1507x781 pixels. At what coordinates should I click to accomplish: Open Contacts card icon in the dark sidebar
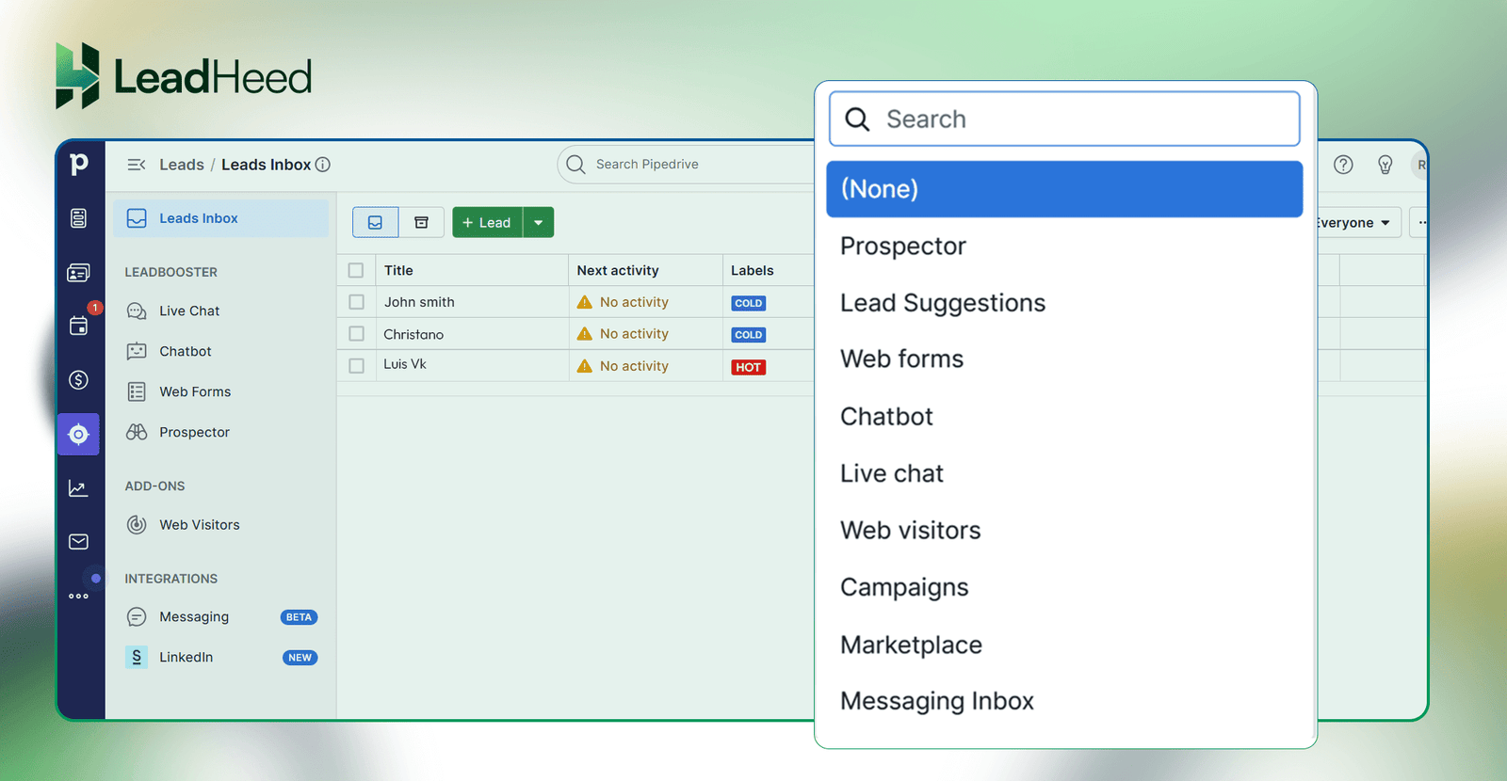coord(79,273)
